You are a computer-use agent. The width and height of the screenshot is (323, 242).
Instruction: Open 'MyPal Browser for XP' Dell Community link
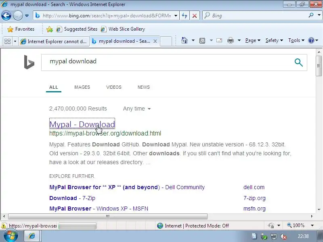(127, 187)
